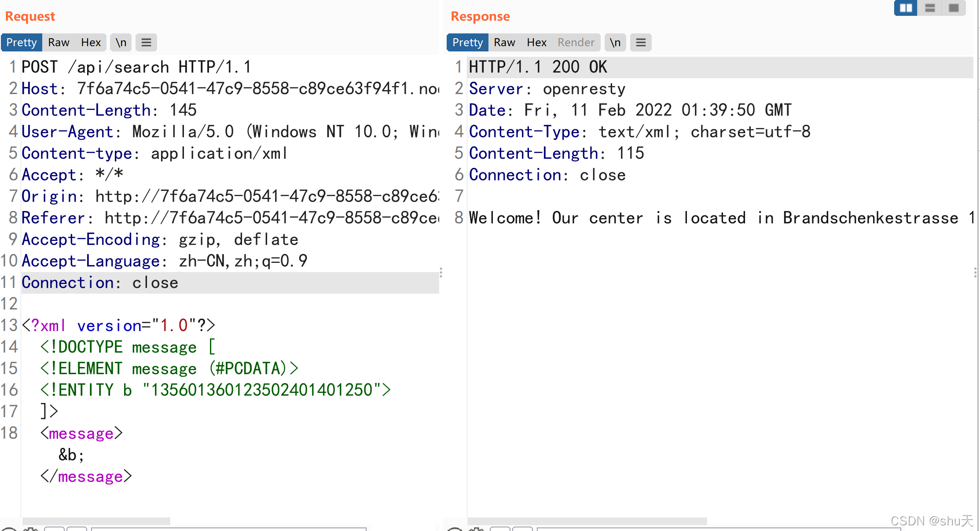Select combined tab view layout icon

coord(954,8)
